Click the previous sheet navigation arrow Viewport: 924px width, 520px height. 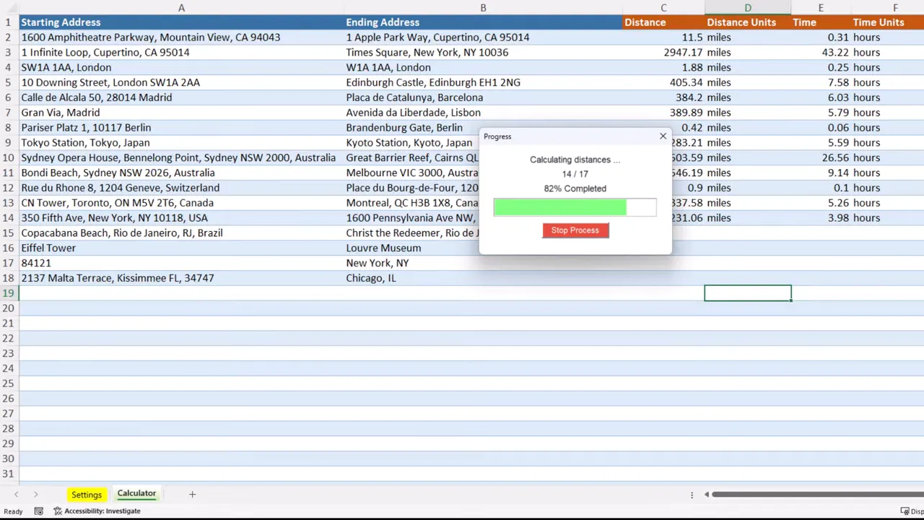coord(16,495)
